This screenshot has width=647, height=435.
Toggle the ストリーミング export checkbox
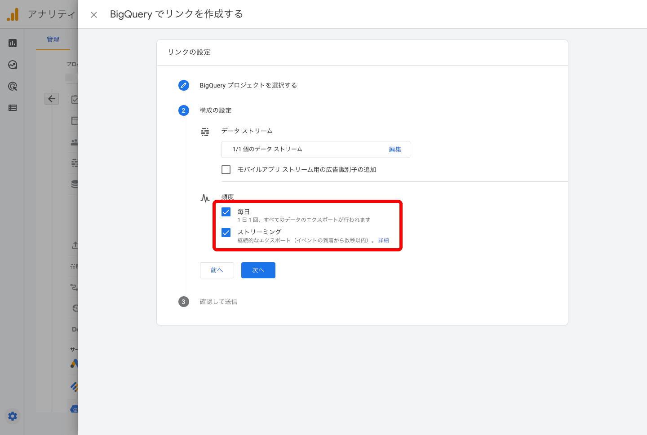(226, 233)
